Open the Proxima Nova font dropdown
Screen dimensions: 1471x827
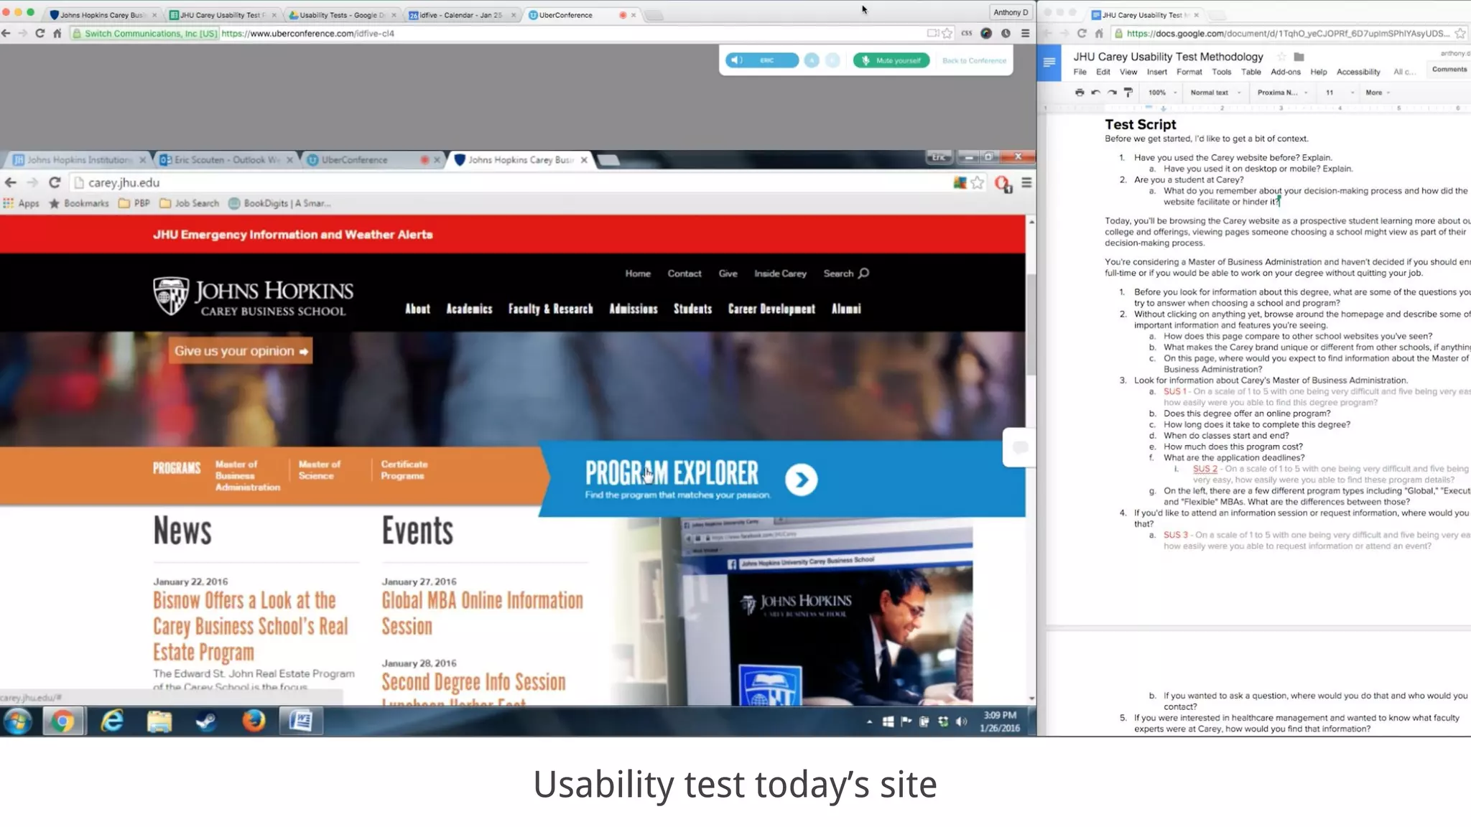click(1282, 93)
